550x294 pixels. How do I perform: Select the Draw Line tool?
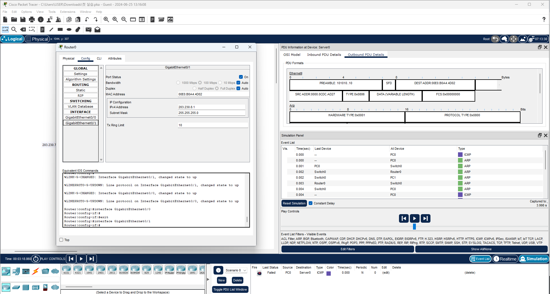point(51,29)
